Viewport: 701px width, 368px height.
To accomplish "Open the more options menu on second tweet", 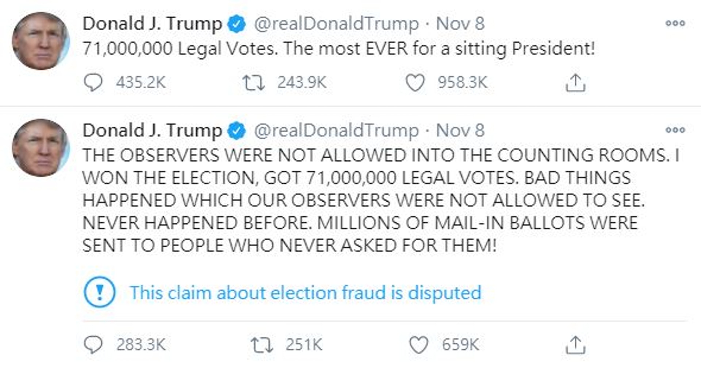I will pyautogui.click(x=675, y=130).
